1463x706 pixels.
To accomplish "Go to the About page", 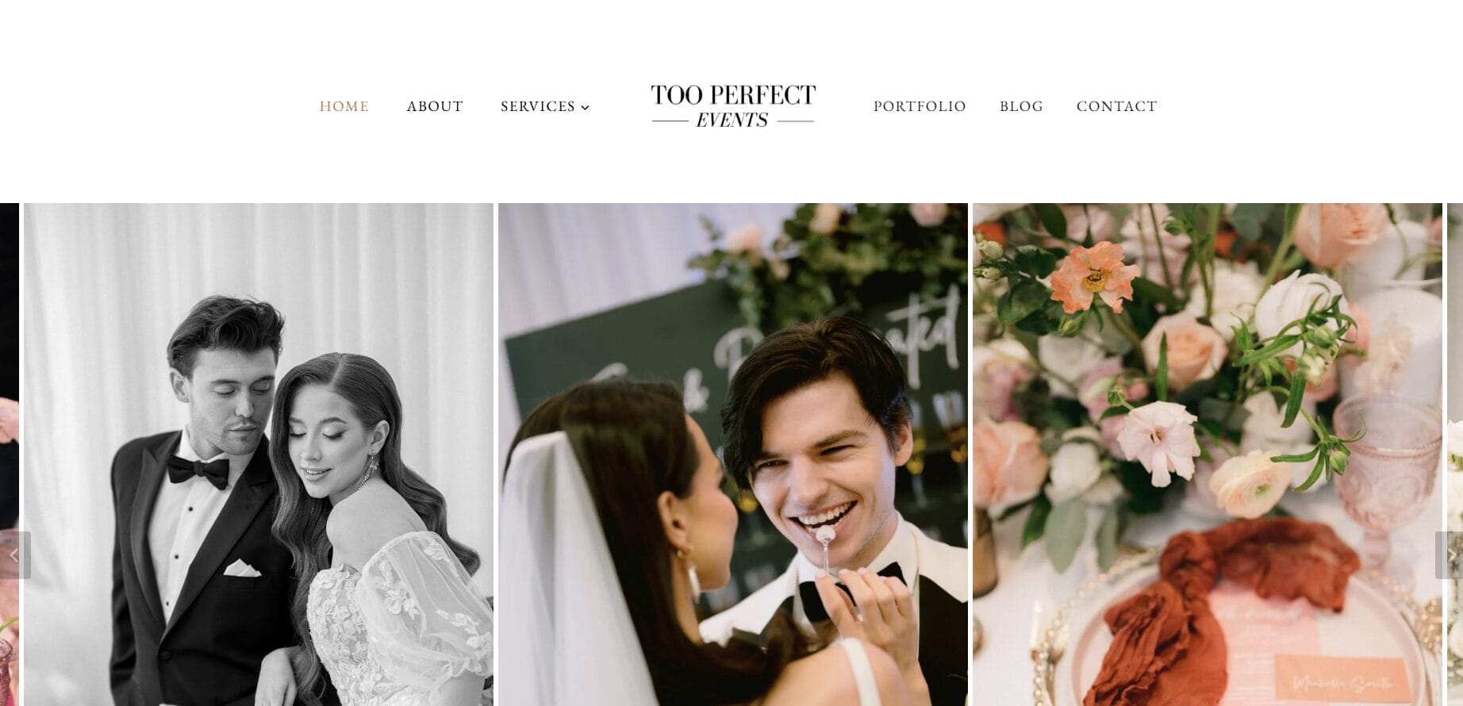I will 435,106.
